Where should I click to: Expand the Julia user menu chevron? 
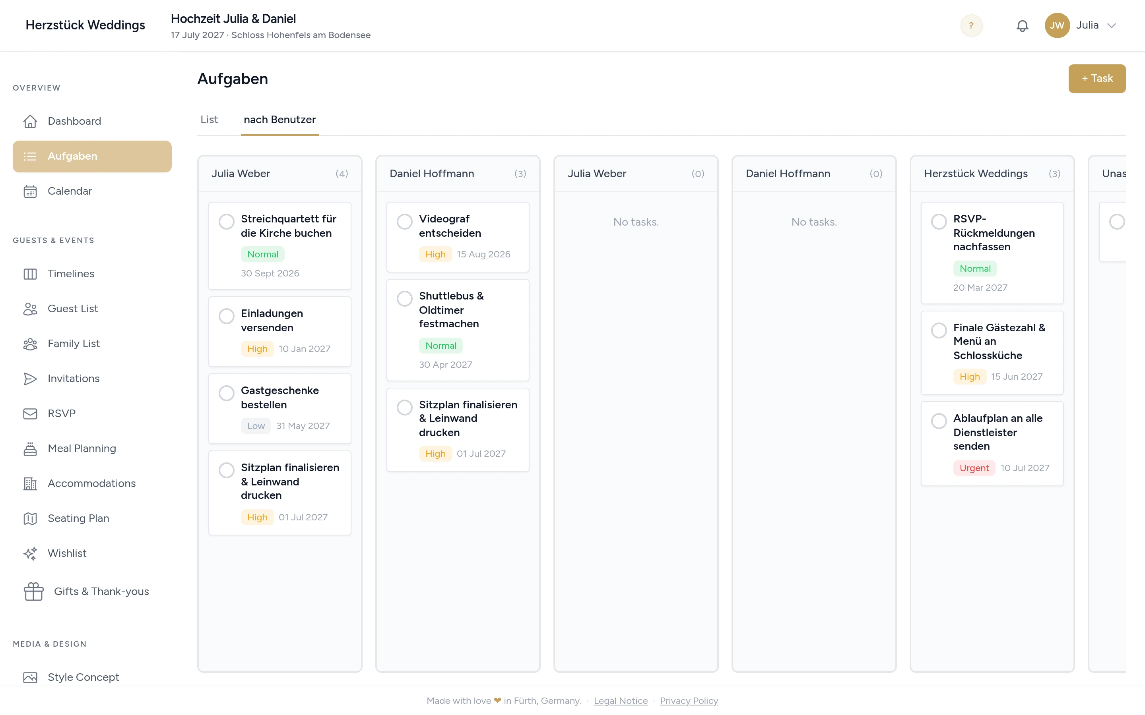tap(1112, 25)
